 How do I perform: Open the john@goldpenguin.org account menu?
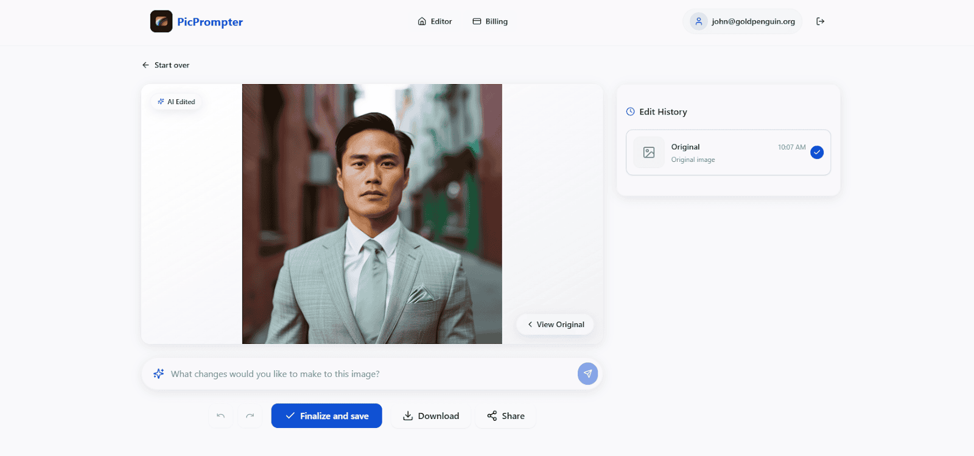(x=743, y=21)
